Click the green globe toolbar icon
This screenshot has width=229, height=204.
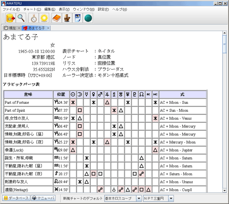(x=88, y=18)
